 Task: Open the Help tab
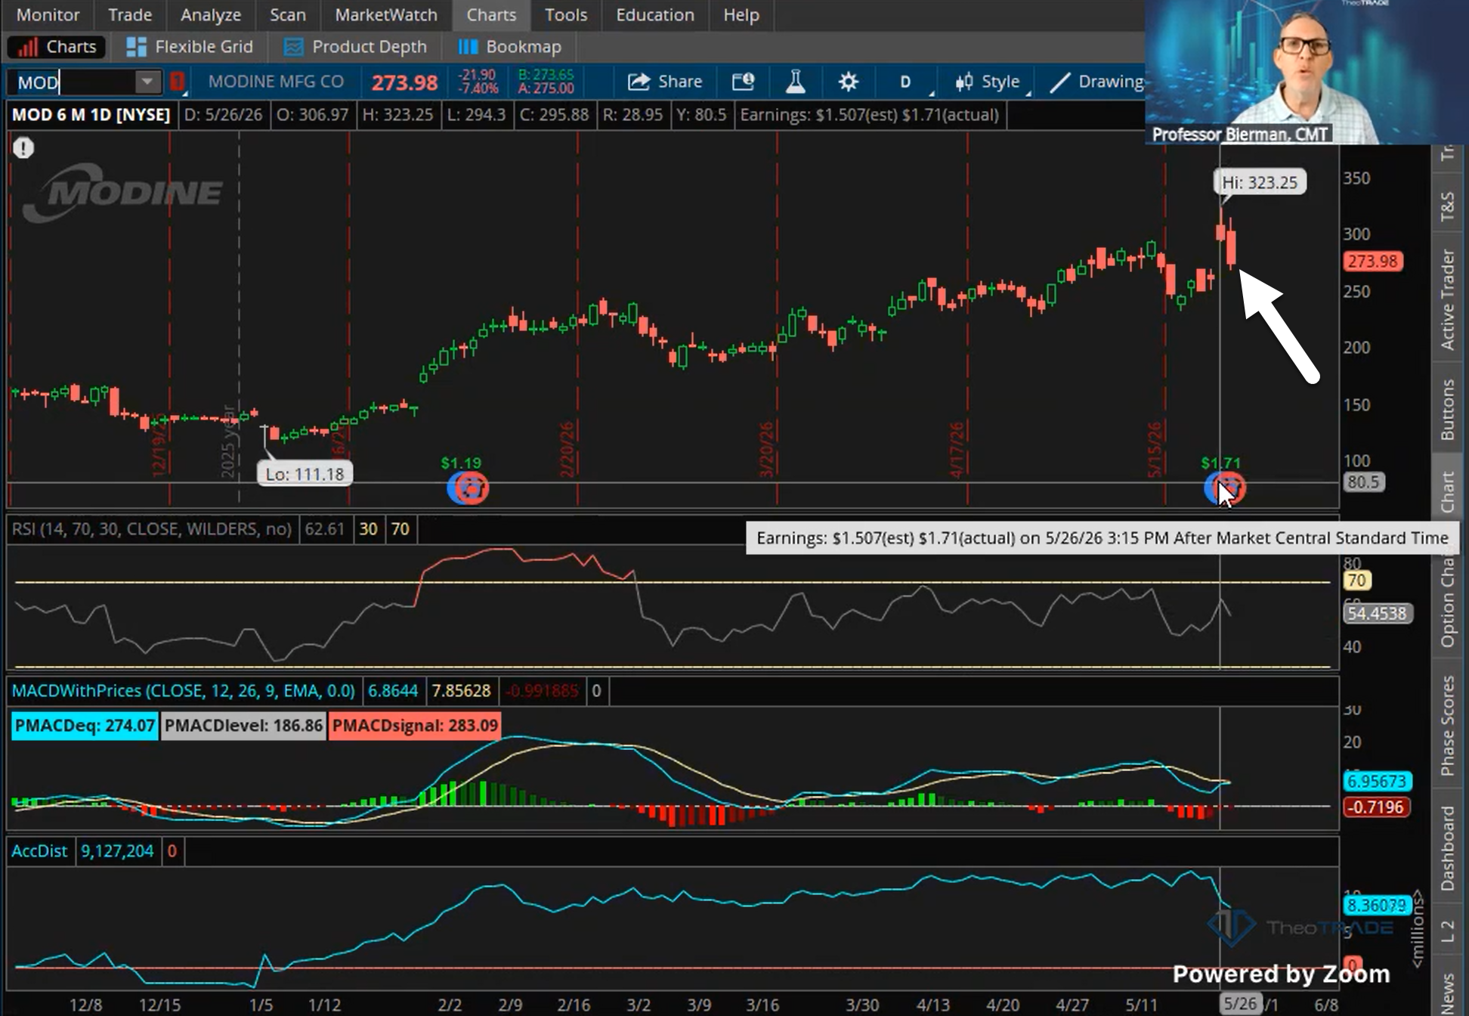[741, 15]
